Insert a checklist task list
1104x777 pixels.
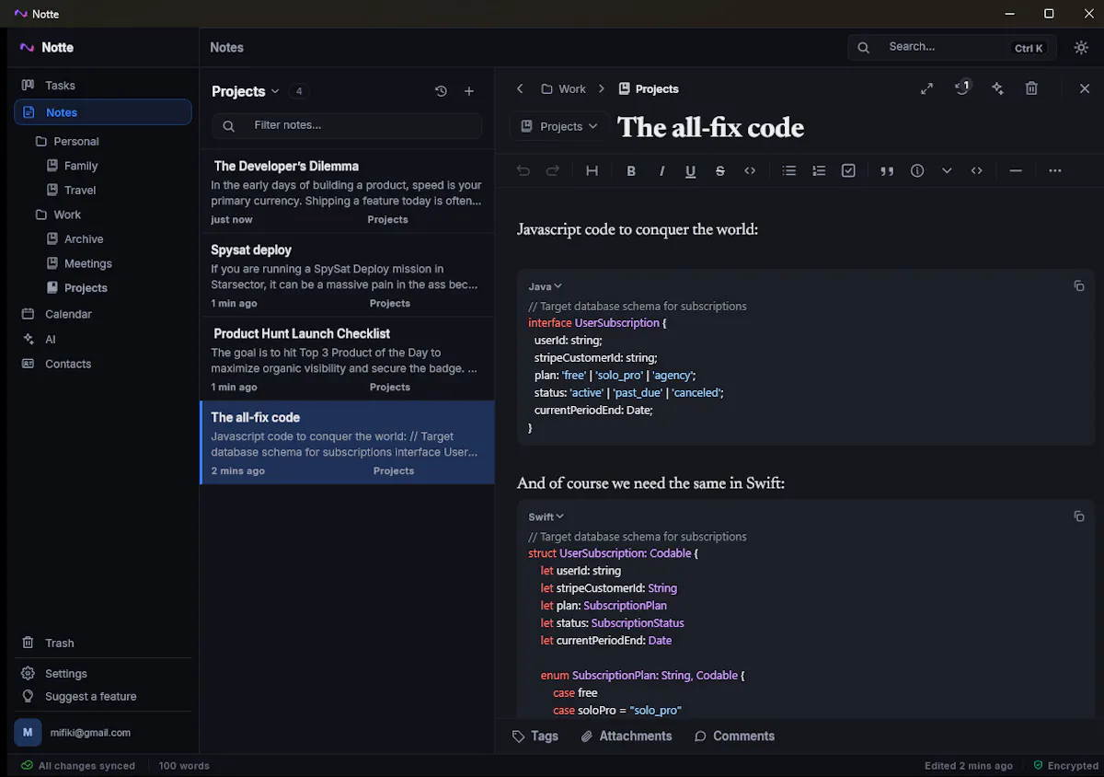click(x=848, y=170)
